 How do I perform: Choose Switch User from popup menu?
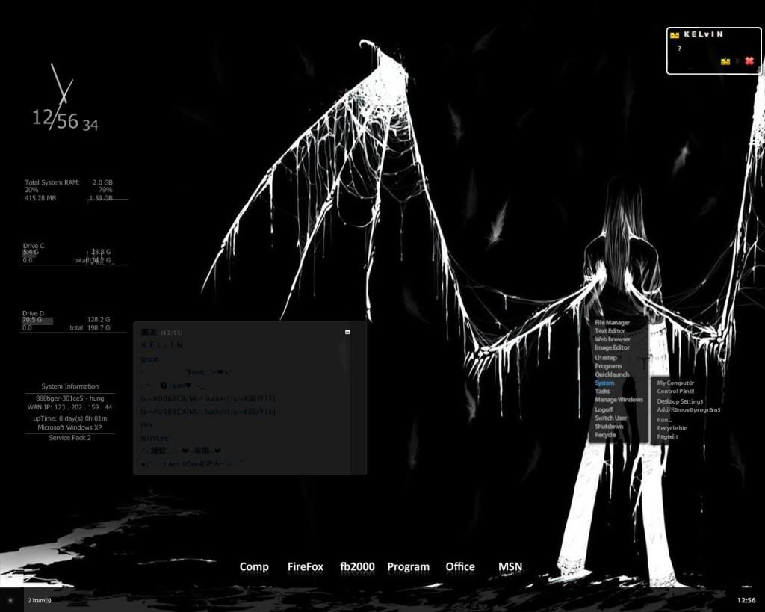(611, 418)
